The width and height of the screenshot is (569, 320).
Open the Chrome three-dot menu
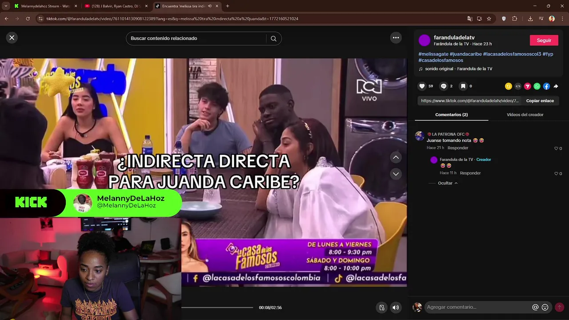[x=562, y=19]
